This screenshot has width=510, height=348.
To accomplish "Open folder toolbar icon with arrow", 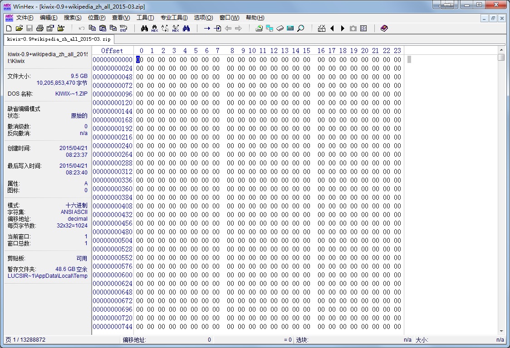I will (61, 29).
